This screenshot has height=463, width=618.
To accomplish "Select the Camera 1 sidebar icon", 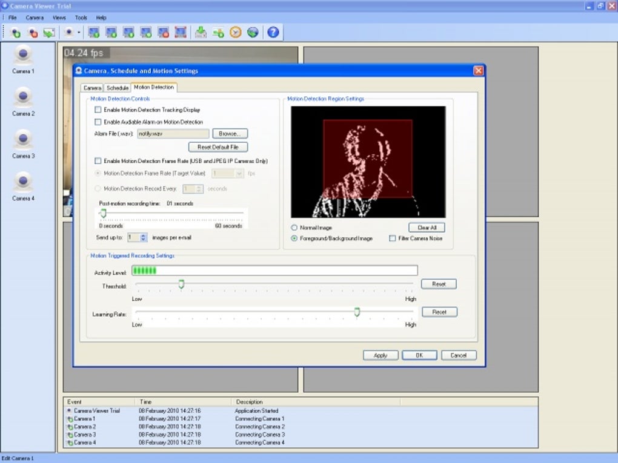I will (x=22, y=56).
